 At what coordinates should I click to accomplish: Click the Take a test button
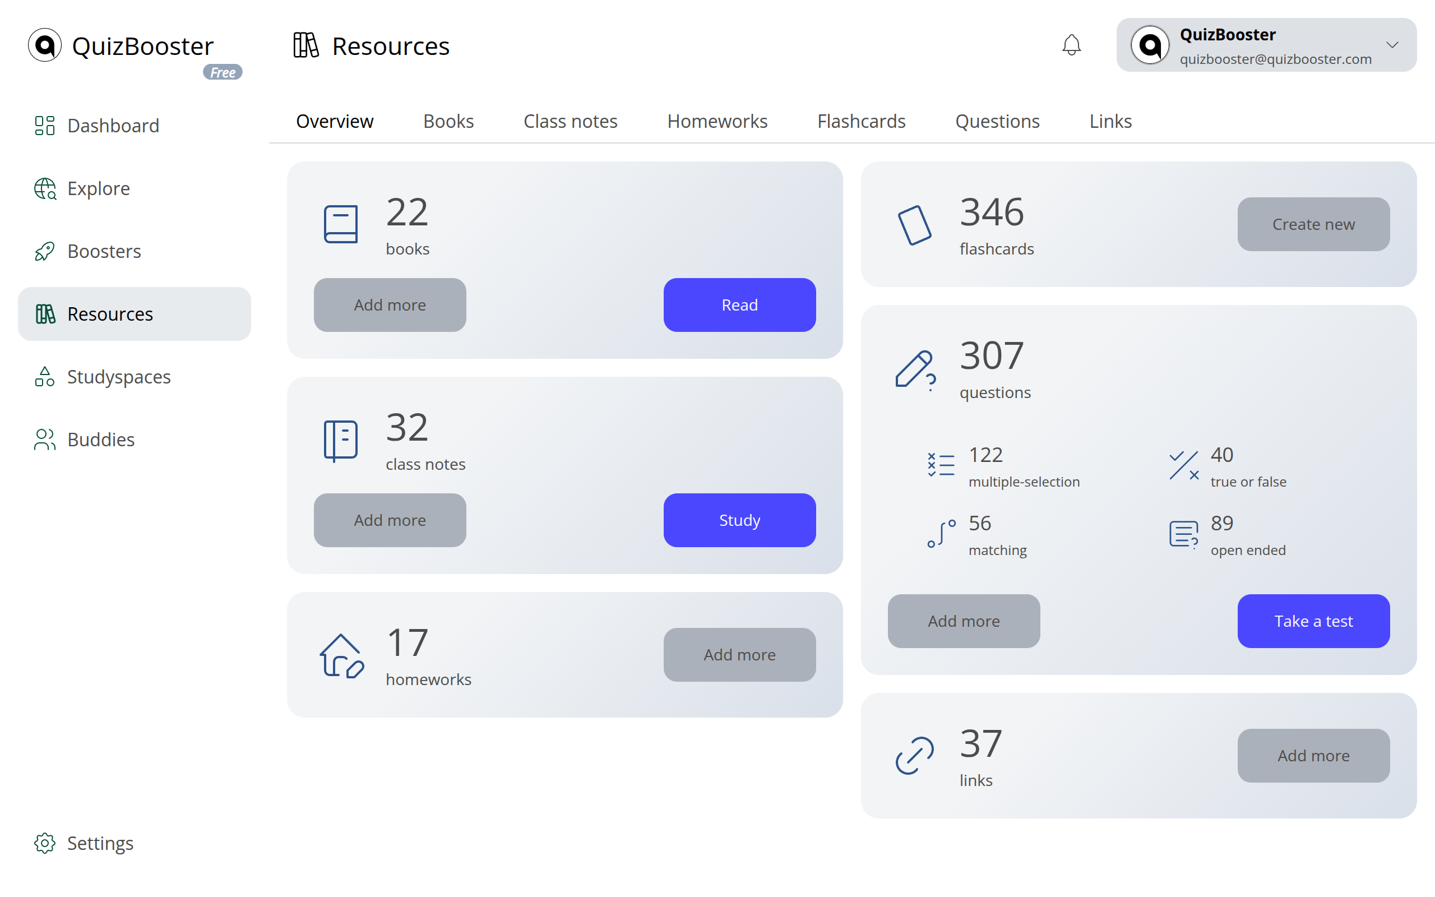coord(1313,621)
